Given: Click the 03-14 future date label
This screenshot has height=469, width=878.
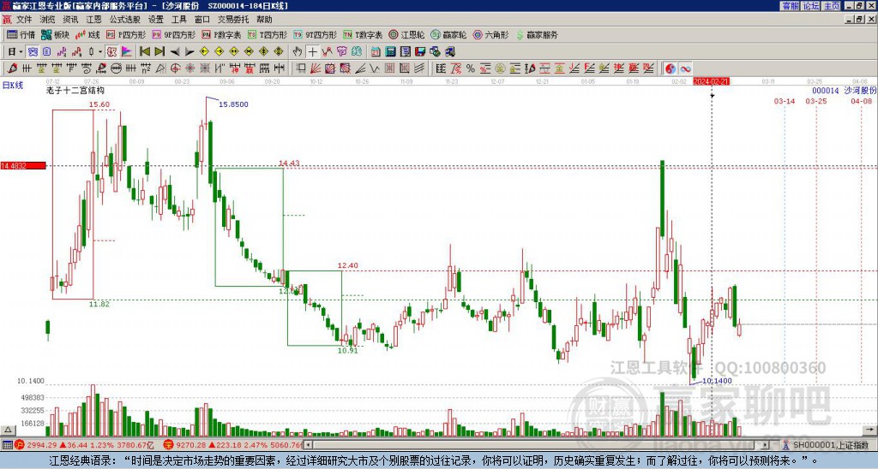Looking at the screenshot, I should click(x=785, y=101).
